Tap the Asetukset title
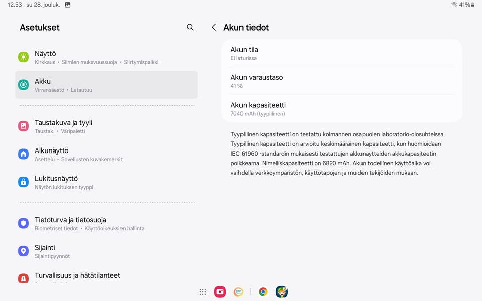 40,28
